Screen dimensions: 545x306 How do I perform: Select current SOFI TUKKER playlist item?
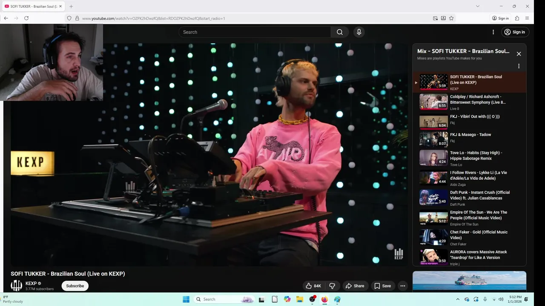(470, 82)
